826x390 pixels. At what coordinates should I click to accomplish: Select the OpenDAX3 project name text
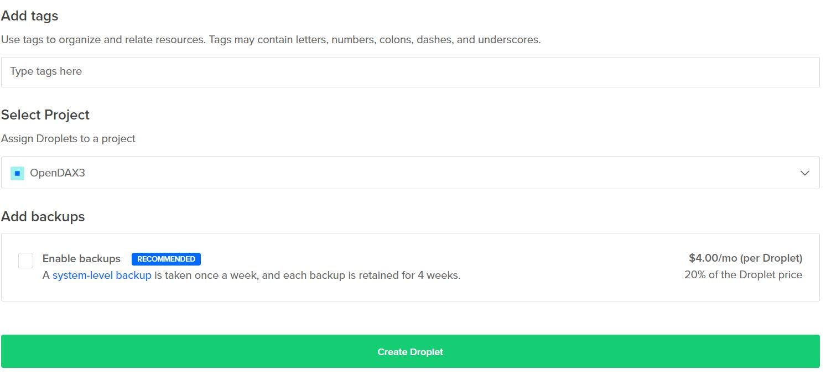(58, 173)
